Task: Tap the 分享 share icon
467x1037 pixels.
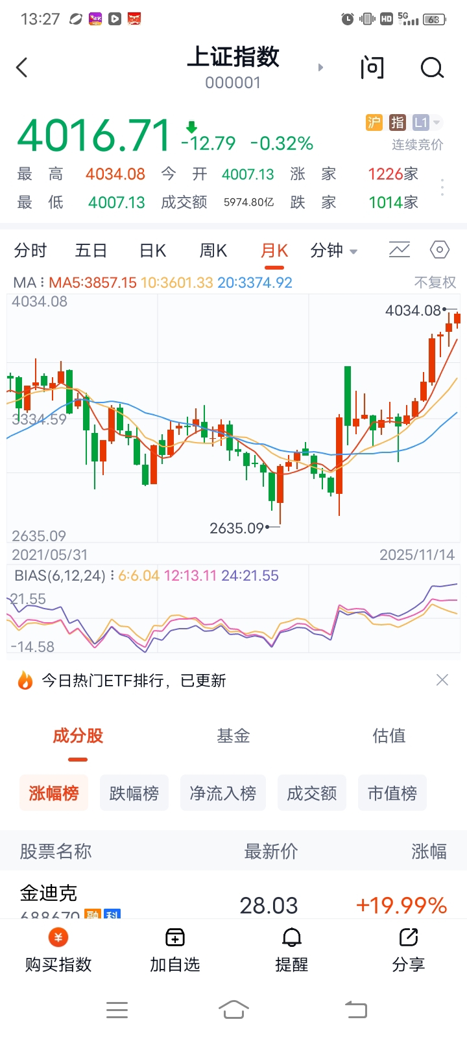Action: click(409, 937)
